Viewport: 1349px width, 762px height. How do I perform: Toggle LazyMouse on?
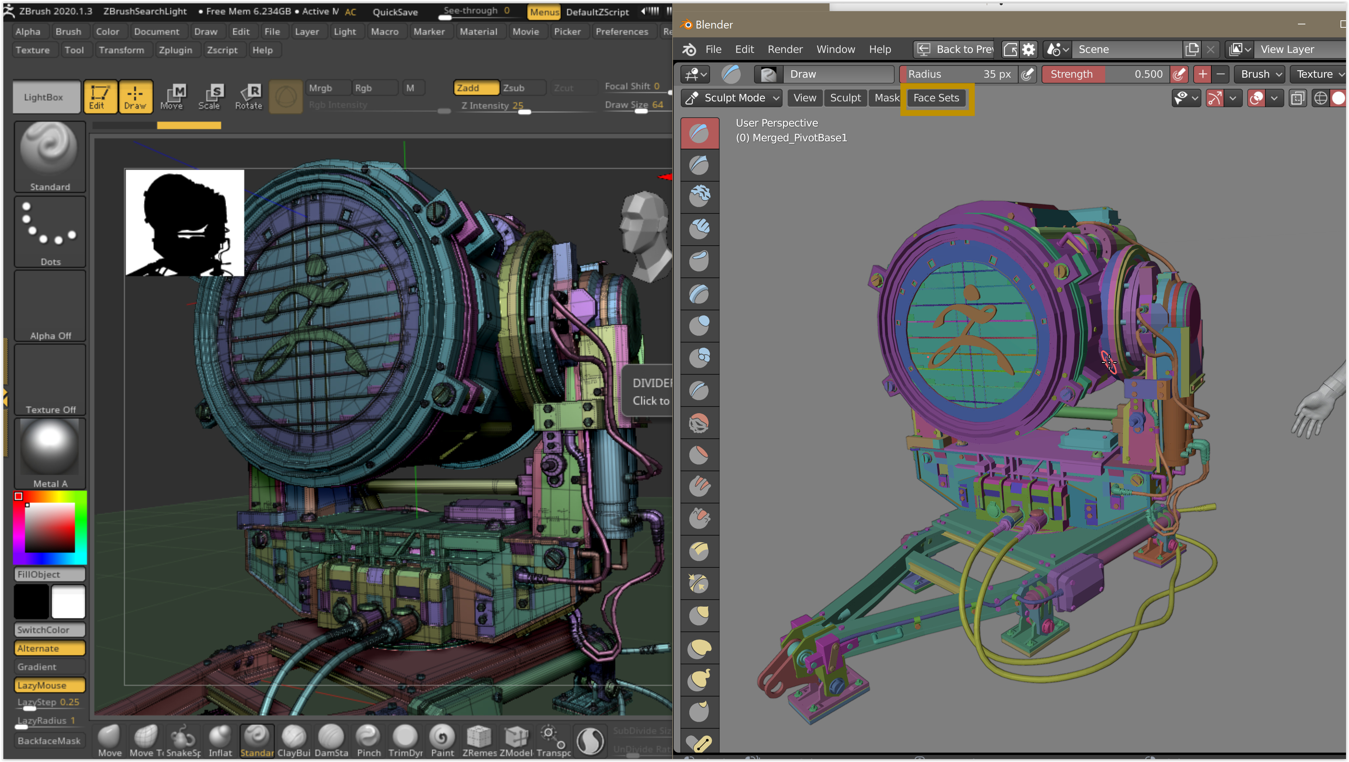(49, 684)
